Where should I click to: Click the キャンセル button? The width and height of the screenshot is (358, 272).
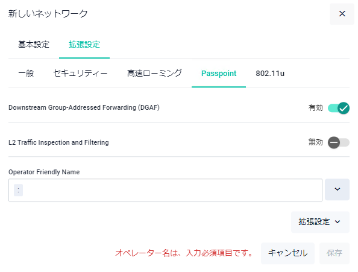tap(287, 253)
